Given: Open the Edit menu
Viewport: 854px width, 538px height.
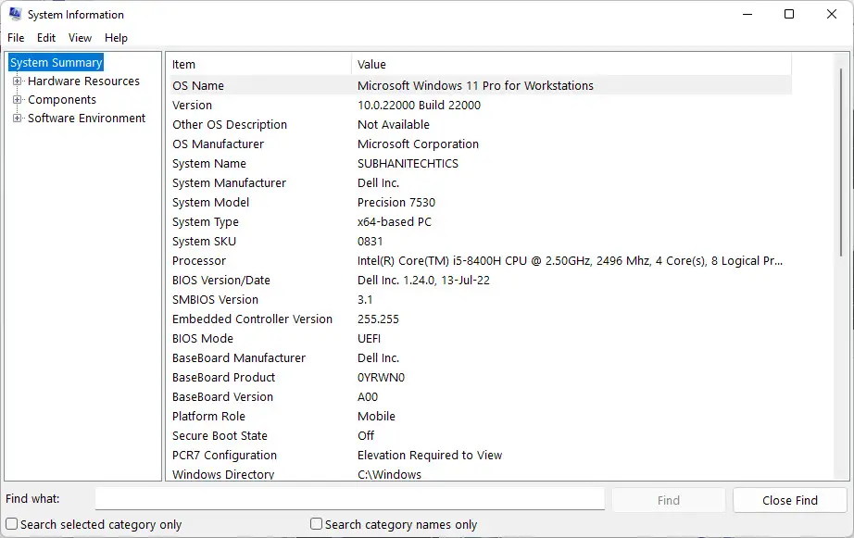Looking at the screenshot, I should point(46,38).
